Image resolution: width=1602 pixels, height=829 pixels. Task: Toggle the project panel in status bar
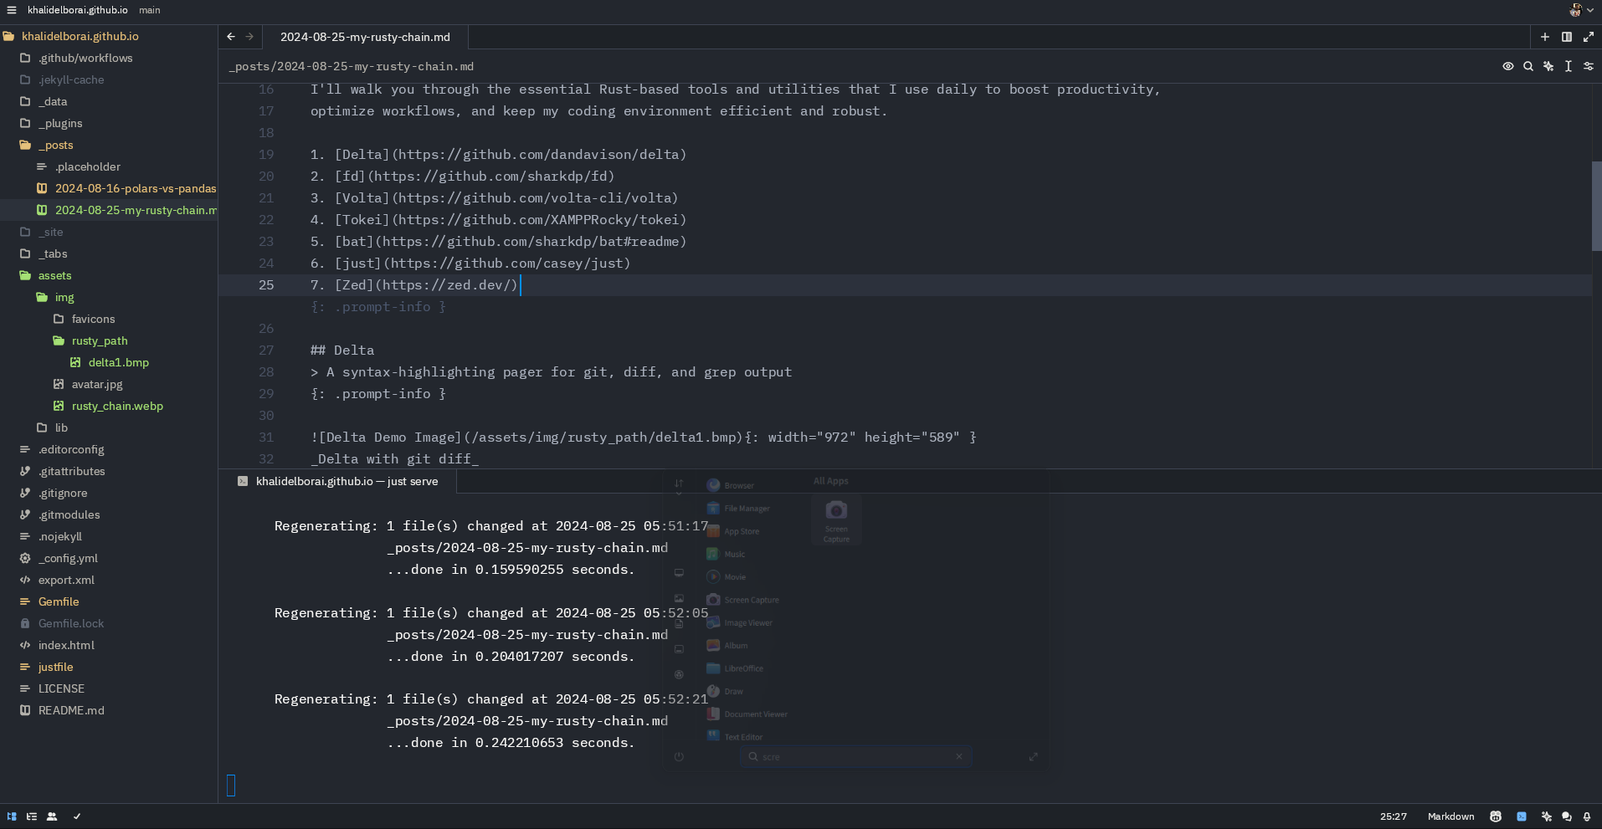(x=12, y=816)
